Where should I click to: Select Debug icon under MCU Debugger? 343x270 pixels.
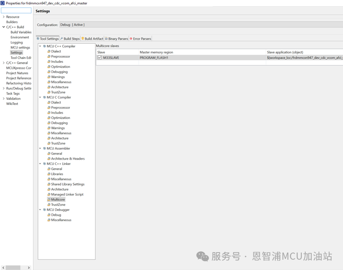(x=49, y=215)
